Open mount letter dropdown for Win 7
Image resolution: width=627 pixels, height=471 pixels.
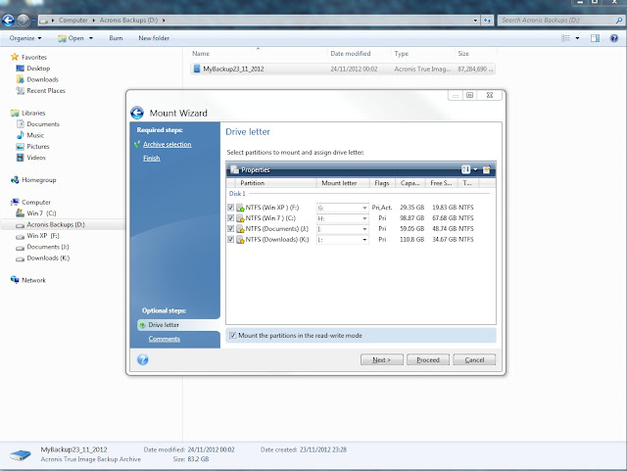[x=364, y=218]
